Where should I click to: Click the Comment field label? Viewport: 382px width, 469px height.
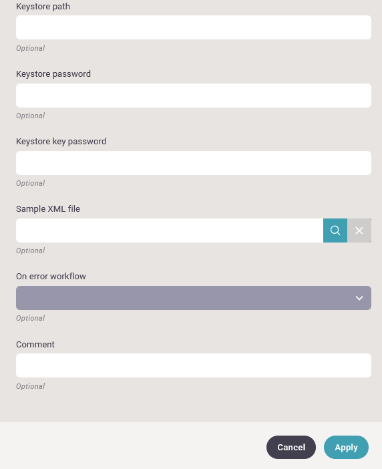click(x=35, y=345)
